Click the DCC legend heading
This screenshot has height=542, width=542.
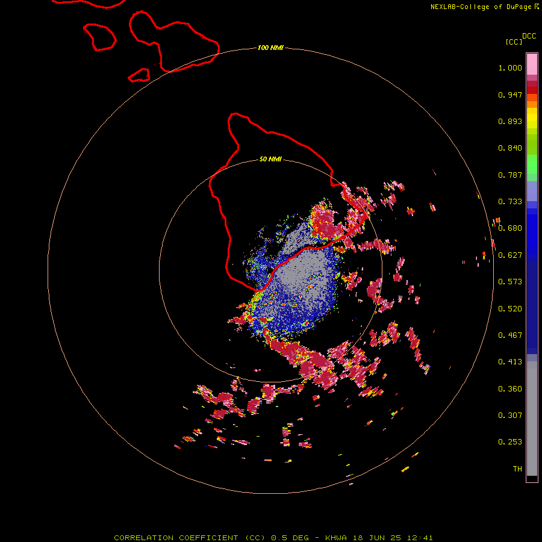pos(529,36)
